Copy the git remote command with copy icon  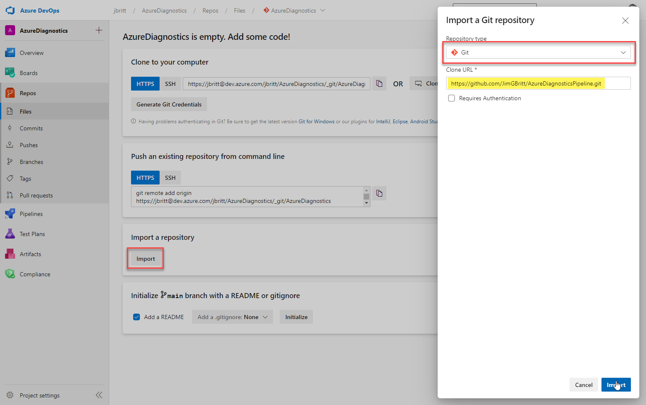[379, 193]
